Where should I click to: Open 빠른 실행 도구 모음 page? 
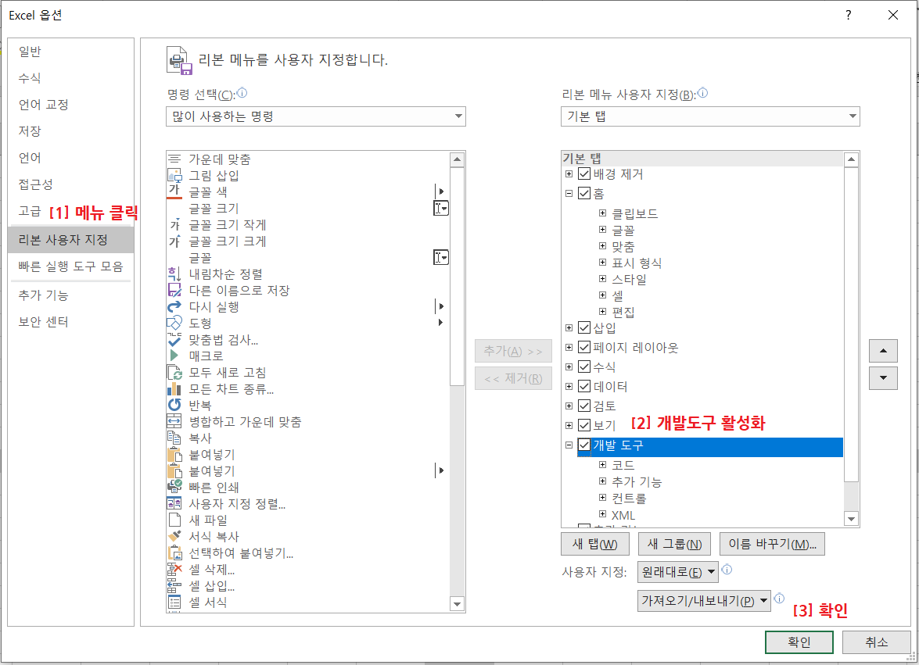[x=71, y=266]
